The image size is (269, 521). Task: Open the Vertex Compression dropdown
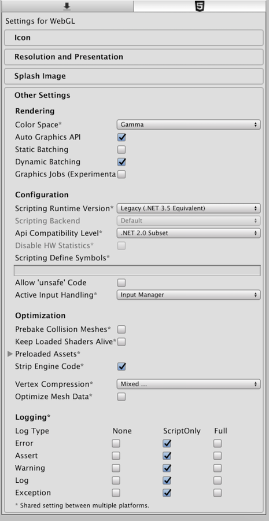[x=189, y=384]
